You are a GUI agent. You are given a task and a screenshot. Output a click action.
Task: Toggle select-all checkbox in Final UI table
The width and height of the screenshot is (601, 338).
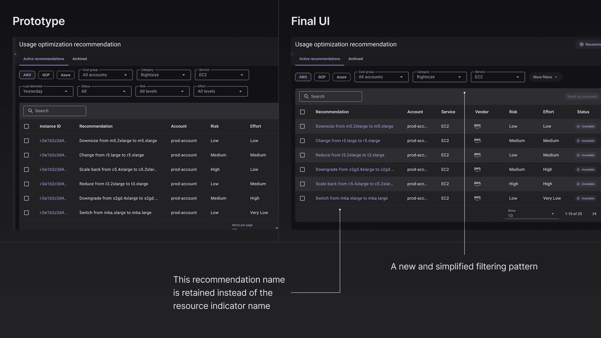point(302,112)
